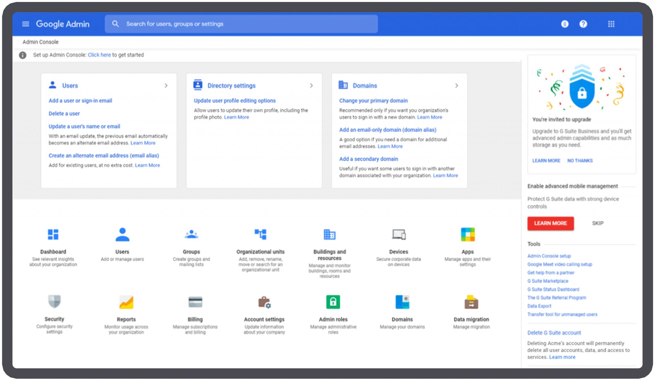Open the Dashboard icon tile
Viewport: 656px width, 382px height.
53,235
